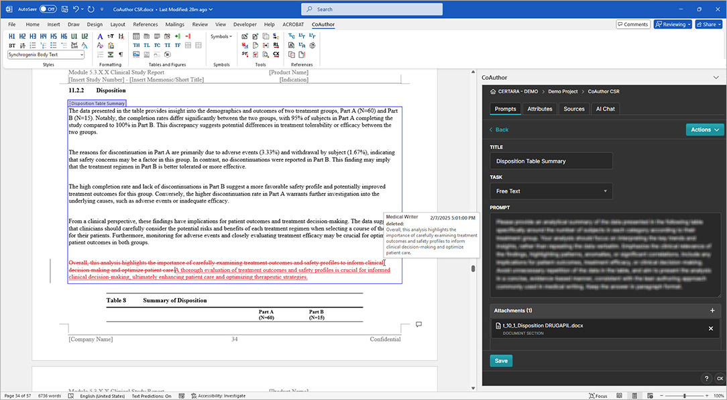
Task: Click the Title field Disposition Table Summary
Action: tap(551, 161)
